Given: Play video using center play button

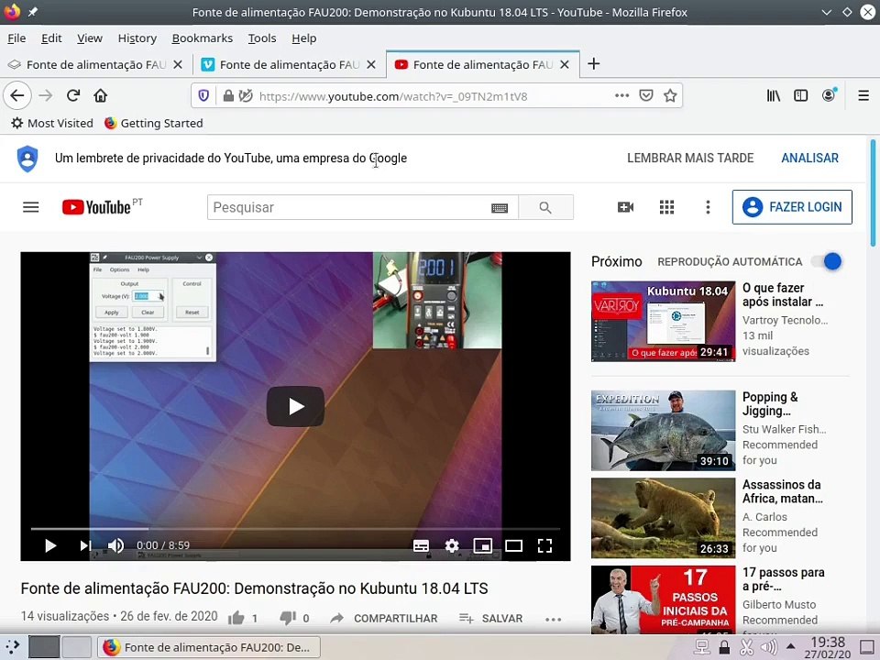Looking at the screenshot, I should pos(295,406).
